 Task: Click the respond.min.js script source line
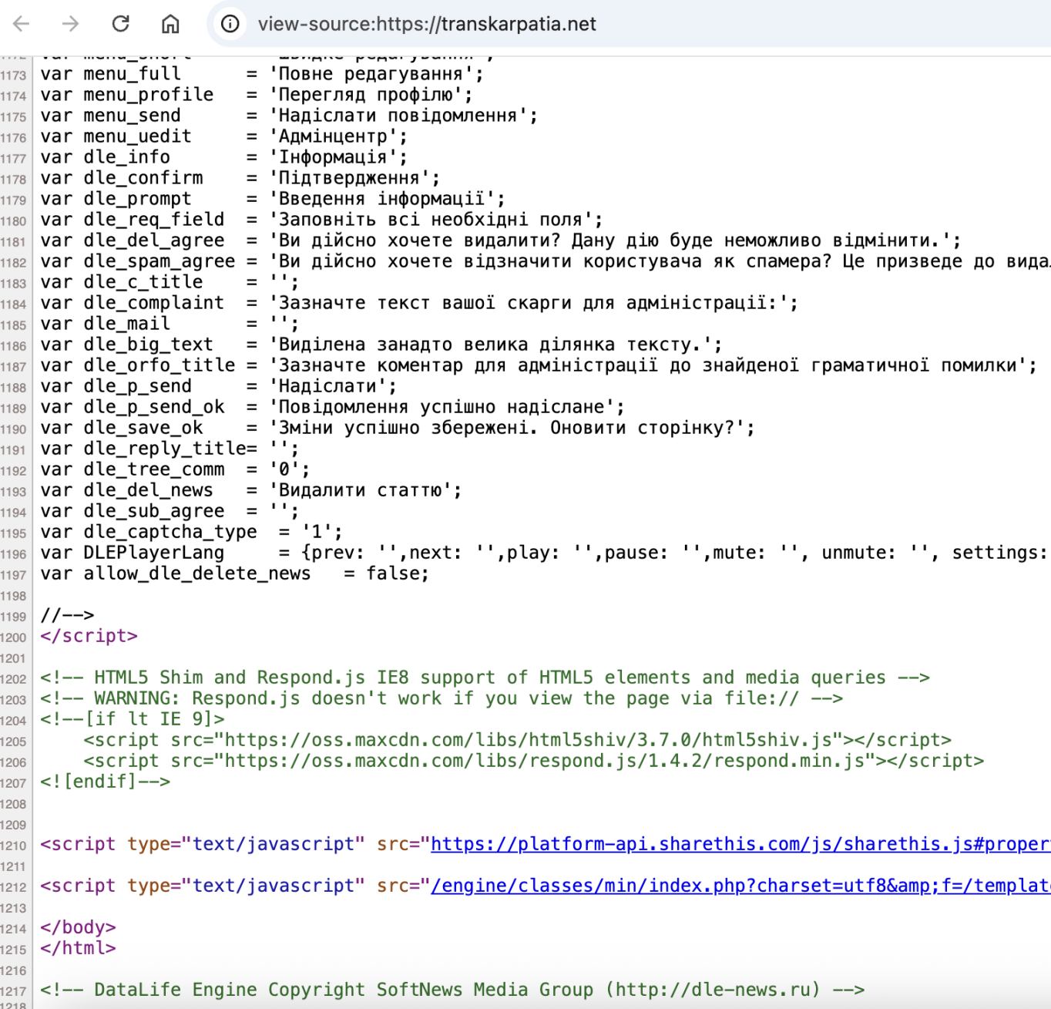(534, 761)
